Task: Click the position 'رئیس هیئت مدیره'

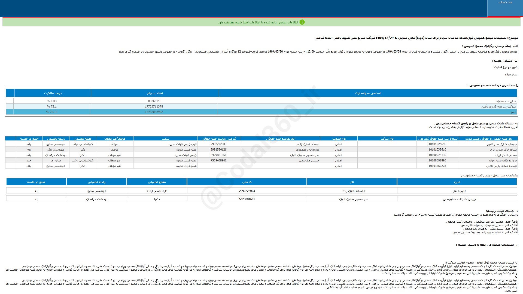Action: [186, 155]
